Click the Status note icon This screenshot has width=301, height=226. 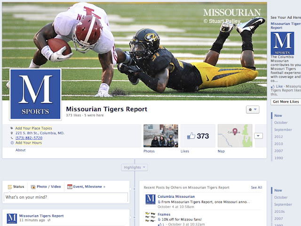9,187
